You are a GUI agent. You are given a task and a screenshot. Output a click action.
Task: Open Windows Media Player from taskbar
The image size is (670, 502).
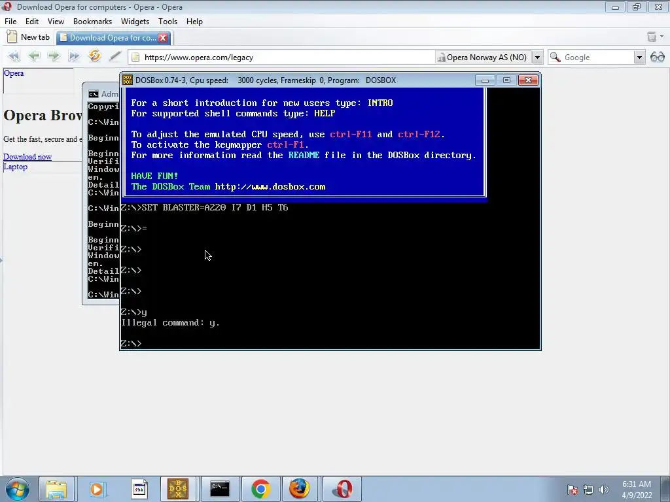97,489
